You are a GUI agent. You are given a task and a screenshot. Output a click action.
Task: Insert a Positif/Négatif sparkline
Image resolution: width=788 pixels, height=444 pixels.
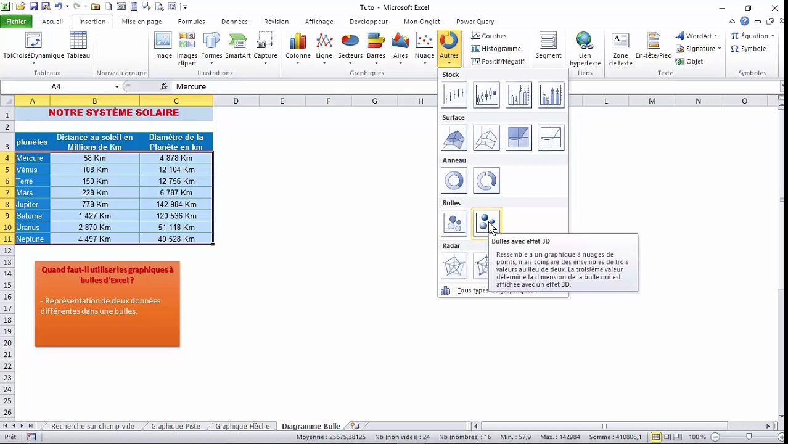pyautogui.click(x=498, y=62)
